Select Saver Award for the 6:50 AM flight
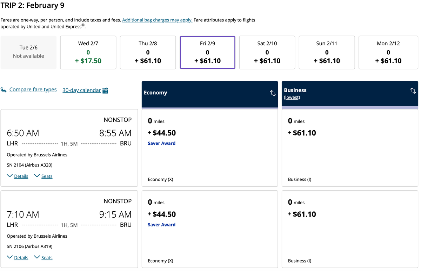Viewport: 421px width, 271px height. 161,143
